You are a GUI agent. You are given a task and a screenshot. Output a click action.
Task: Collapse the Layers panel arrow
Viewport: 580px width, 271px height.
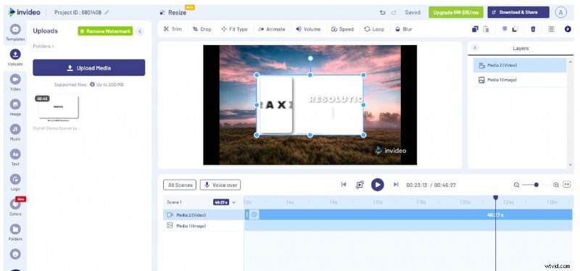475,48
